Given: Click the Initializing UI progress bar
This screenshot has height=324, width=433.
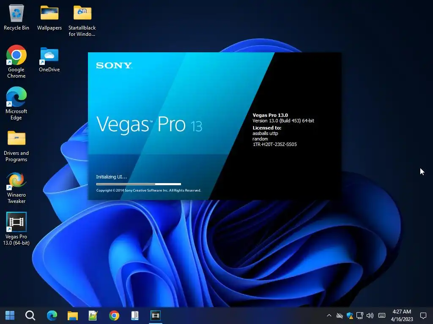Looking at the screenshot, I should pos(139,184).
